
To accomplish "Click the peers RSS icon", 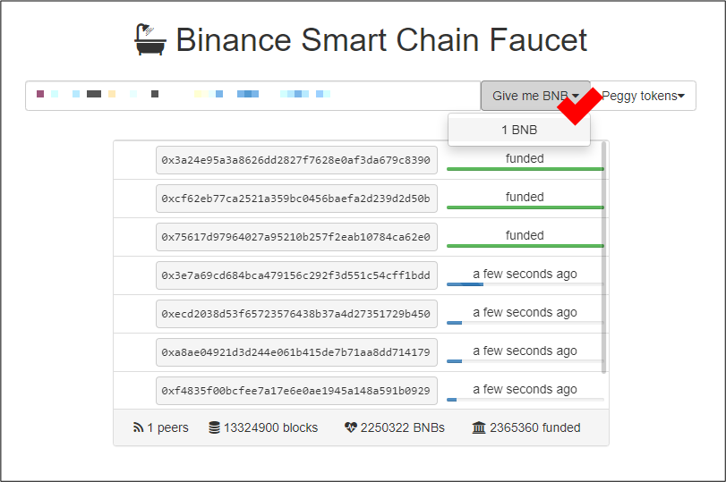I will pos(138,427).
